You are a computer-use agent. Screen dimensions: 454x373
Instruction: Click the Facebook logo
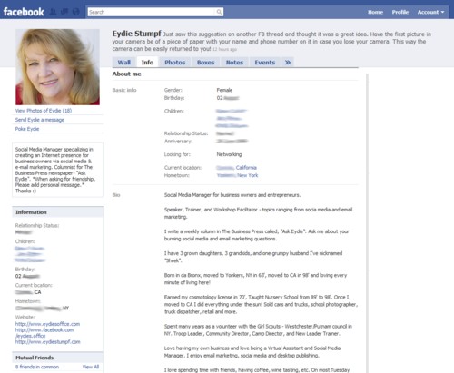[x=24, y=12]
